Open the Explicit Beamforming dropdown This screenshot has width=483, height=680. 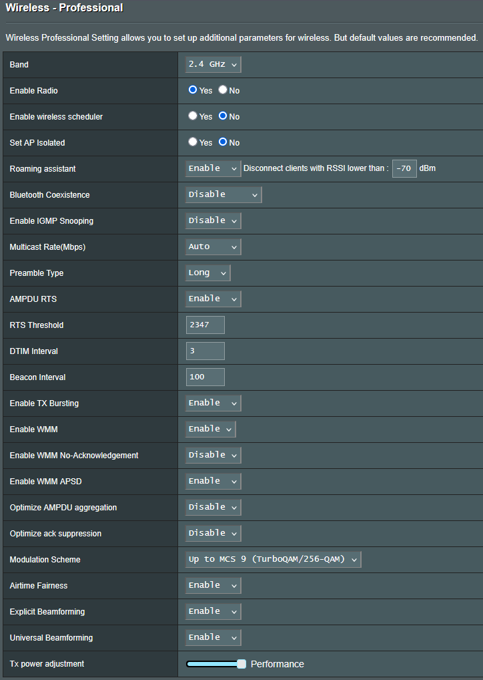pyautogui.click(x=213, y=611)
